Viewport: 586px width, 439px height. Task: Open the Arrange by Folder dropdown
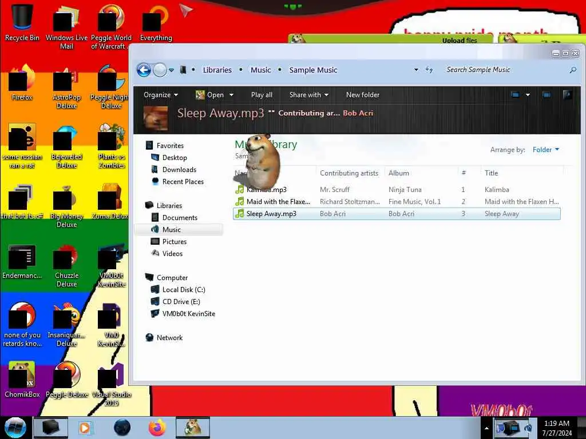(x=545, y=150)
